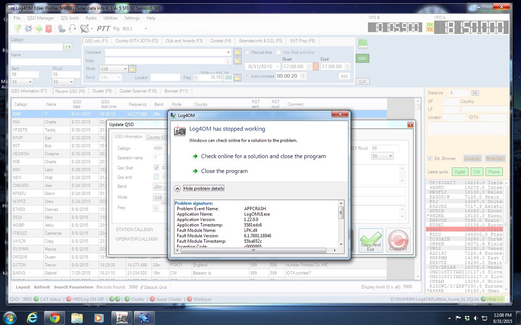The height and width of the screenshot is (325, 521).
Task: Toggle the lock icon next to Note
Action: pyautogui.click(x=237, y=60)
